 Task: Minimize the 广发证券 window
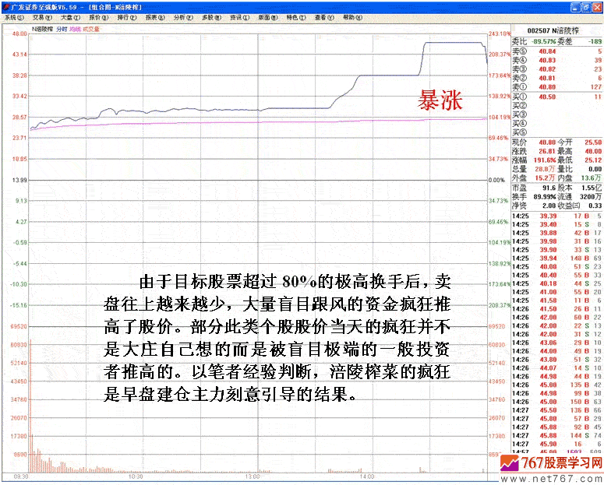(575, 5)
